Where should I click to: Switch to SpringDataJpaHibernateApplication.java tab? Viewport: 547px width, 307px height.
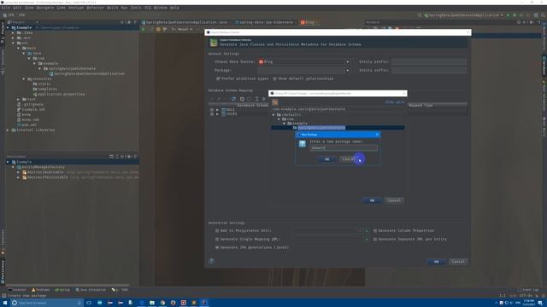pos(185,22)
